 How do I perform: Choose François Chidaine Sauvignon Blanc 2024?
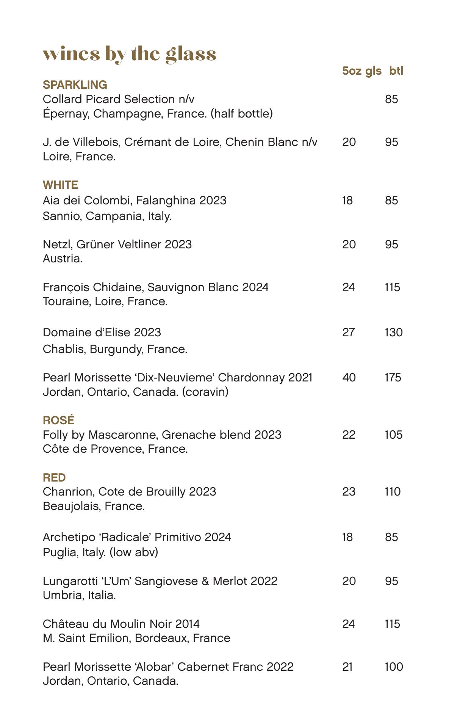pyautogui.click(x=155, y=287)
